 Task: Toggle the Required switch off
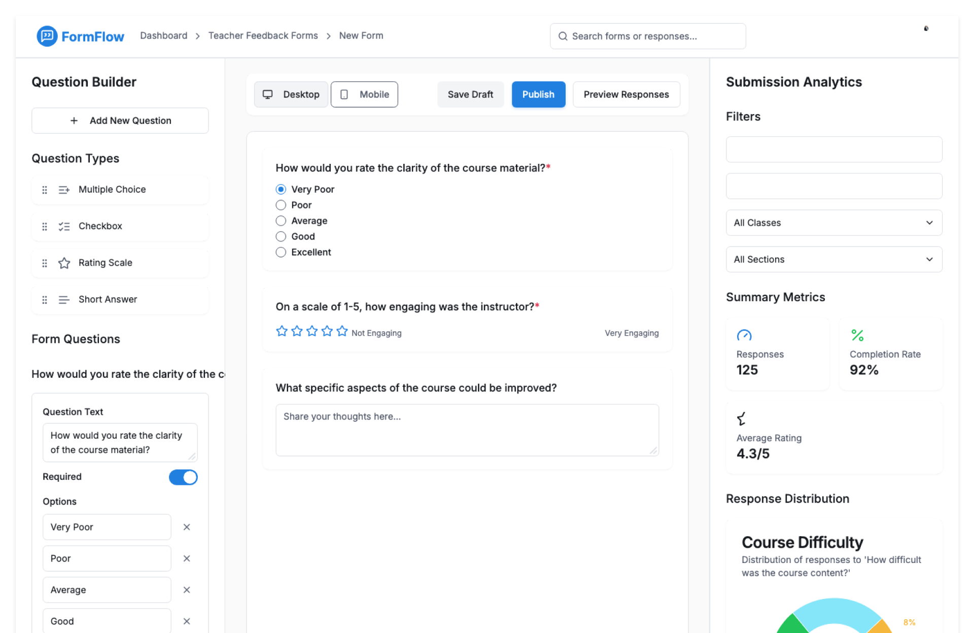(x=183, y=477)
